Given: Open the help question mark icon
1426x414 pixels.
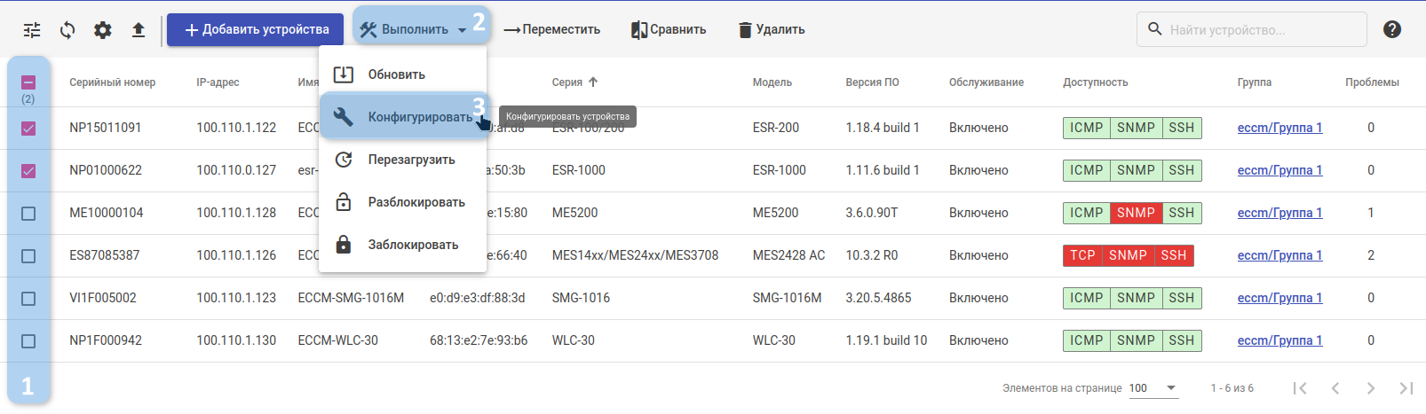Looking at the screenshot, I should pos(1392,29).
